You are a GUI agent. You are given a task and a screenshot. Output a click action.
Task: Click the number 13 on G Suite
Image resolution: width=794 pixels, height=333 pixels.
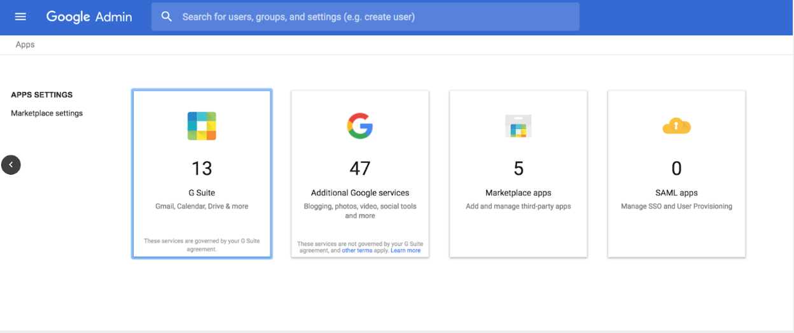click(202, 168)
